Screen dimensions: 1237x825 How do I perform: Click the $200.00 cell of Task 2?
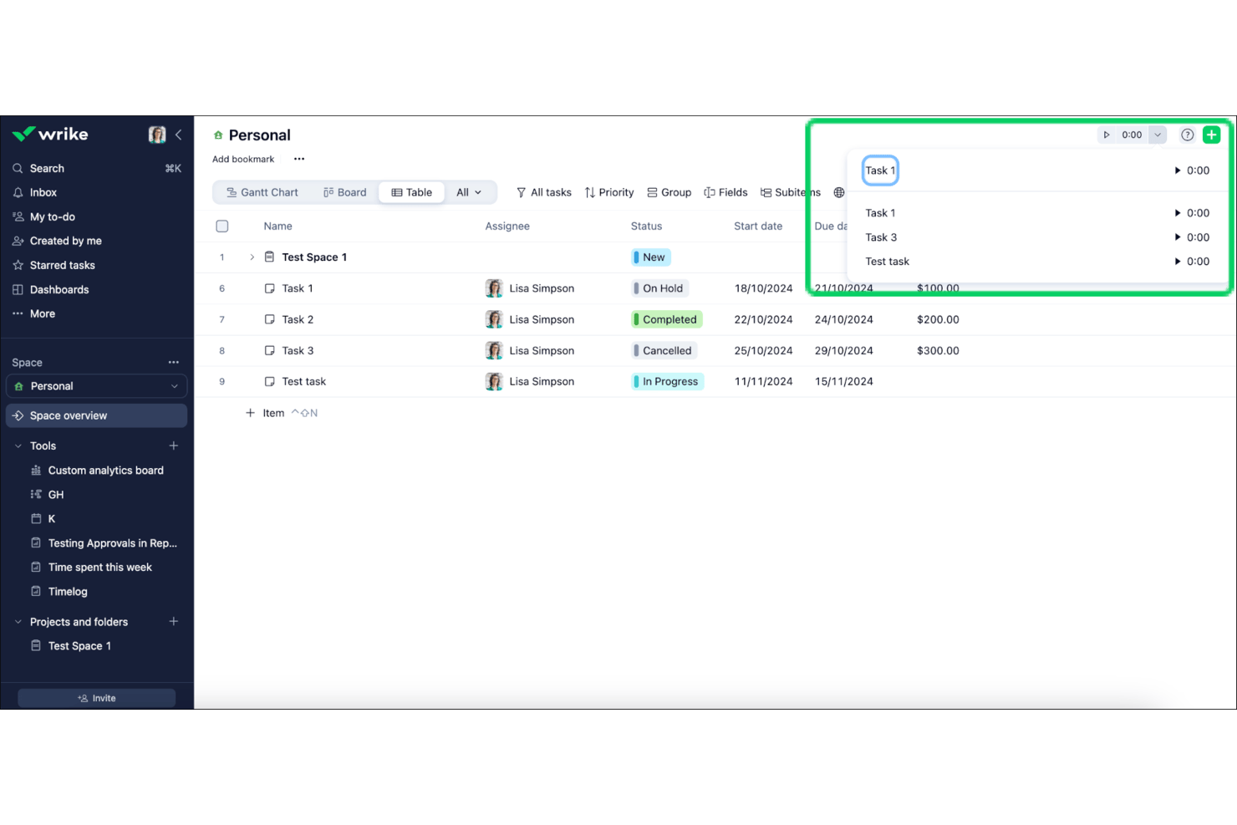[938, 319]
